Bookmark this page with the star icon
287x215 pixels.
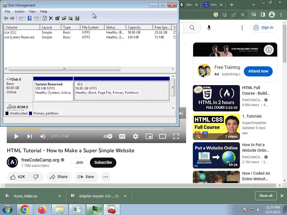tap(243, 15)
